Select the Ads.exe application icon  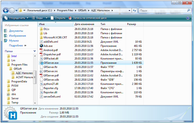point(41,46)
